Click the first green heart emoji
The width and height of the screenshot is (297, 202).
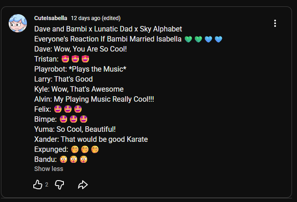click(188, 39)
